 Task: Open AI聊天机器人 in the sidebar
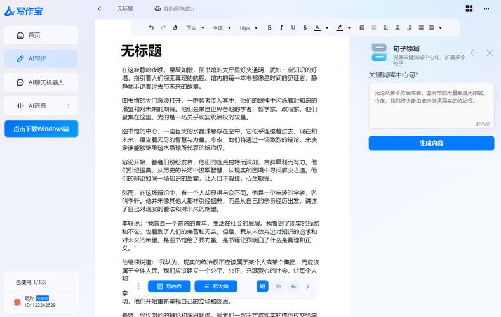click(x=41, y=82)
